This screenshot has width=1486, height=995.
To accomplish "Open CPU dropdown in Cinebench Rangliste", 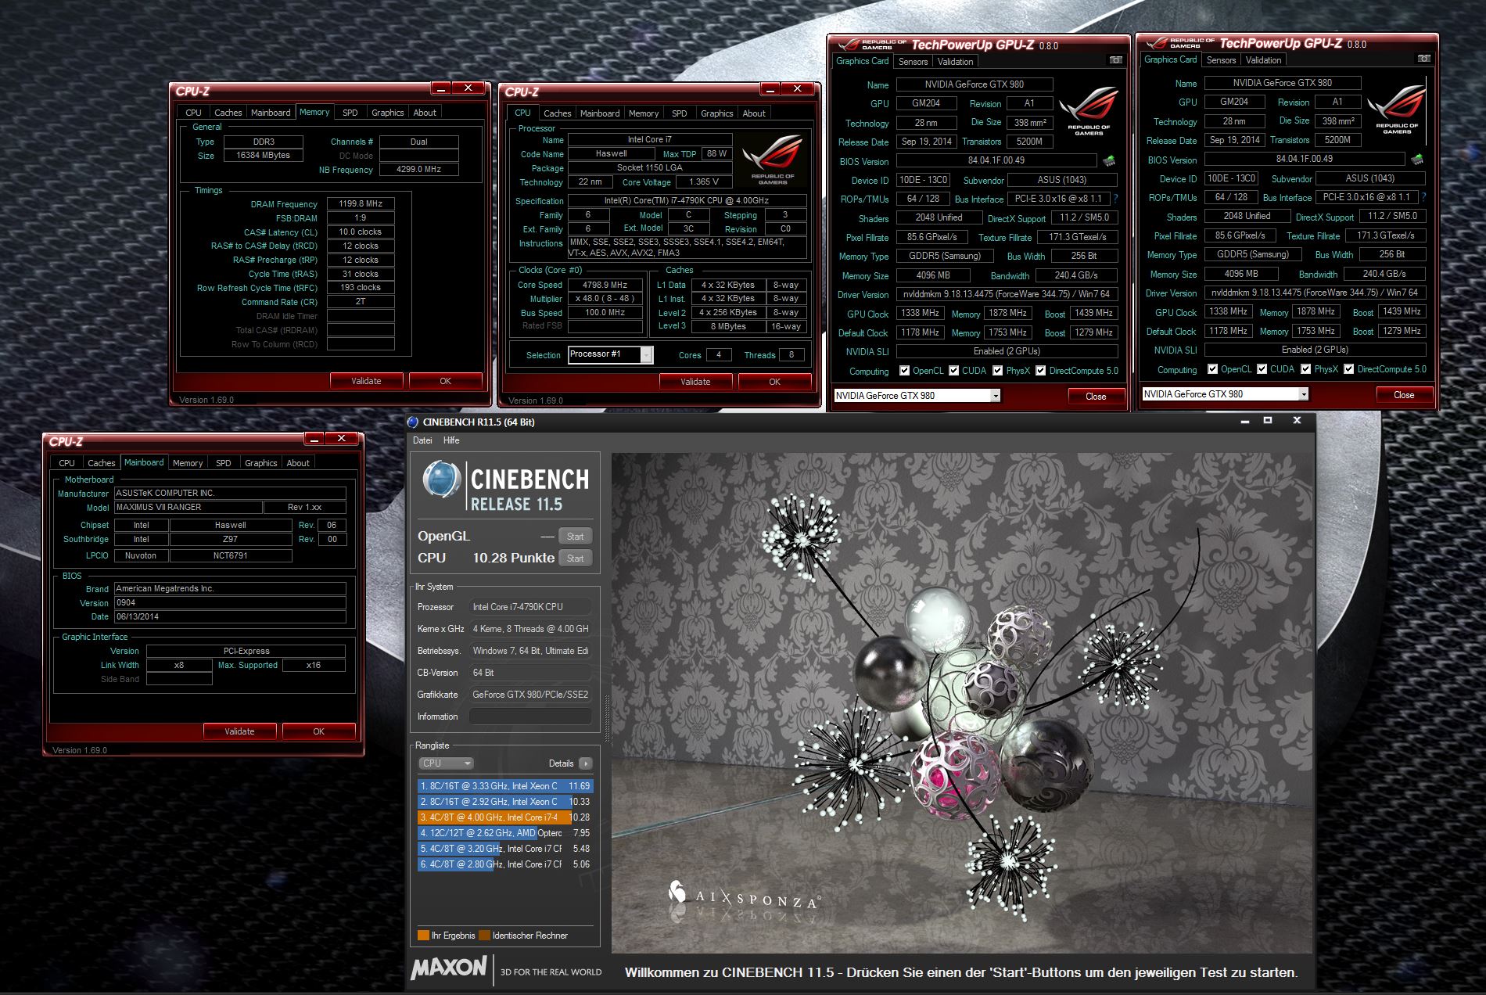I will (446, 763).
